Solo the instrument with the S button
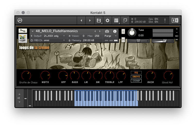 click(123, 31)
